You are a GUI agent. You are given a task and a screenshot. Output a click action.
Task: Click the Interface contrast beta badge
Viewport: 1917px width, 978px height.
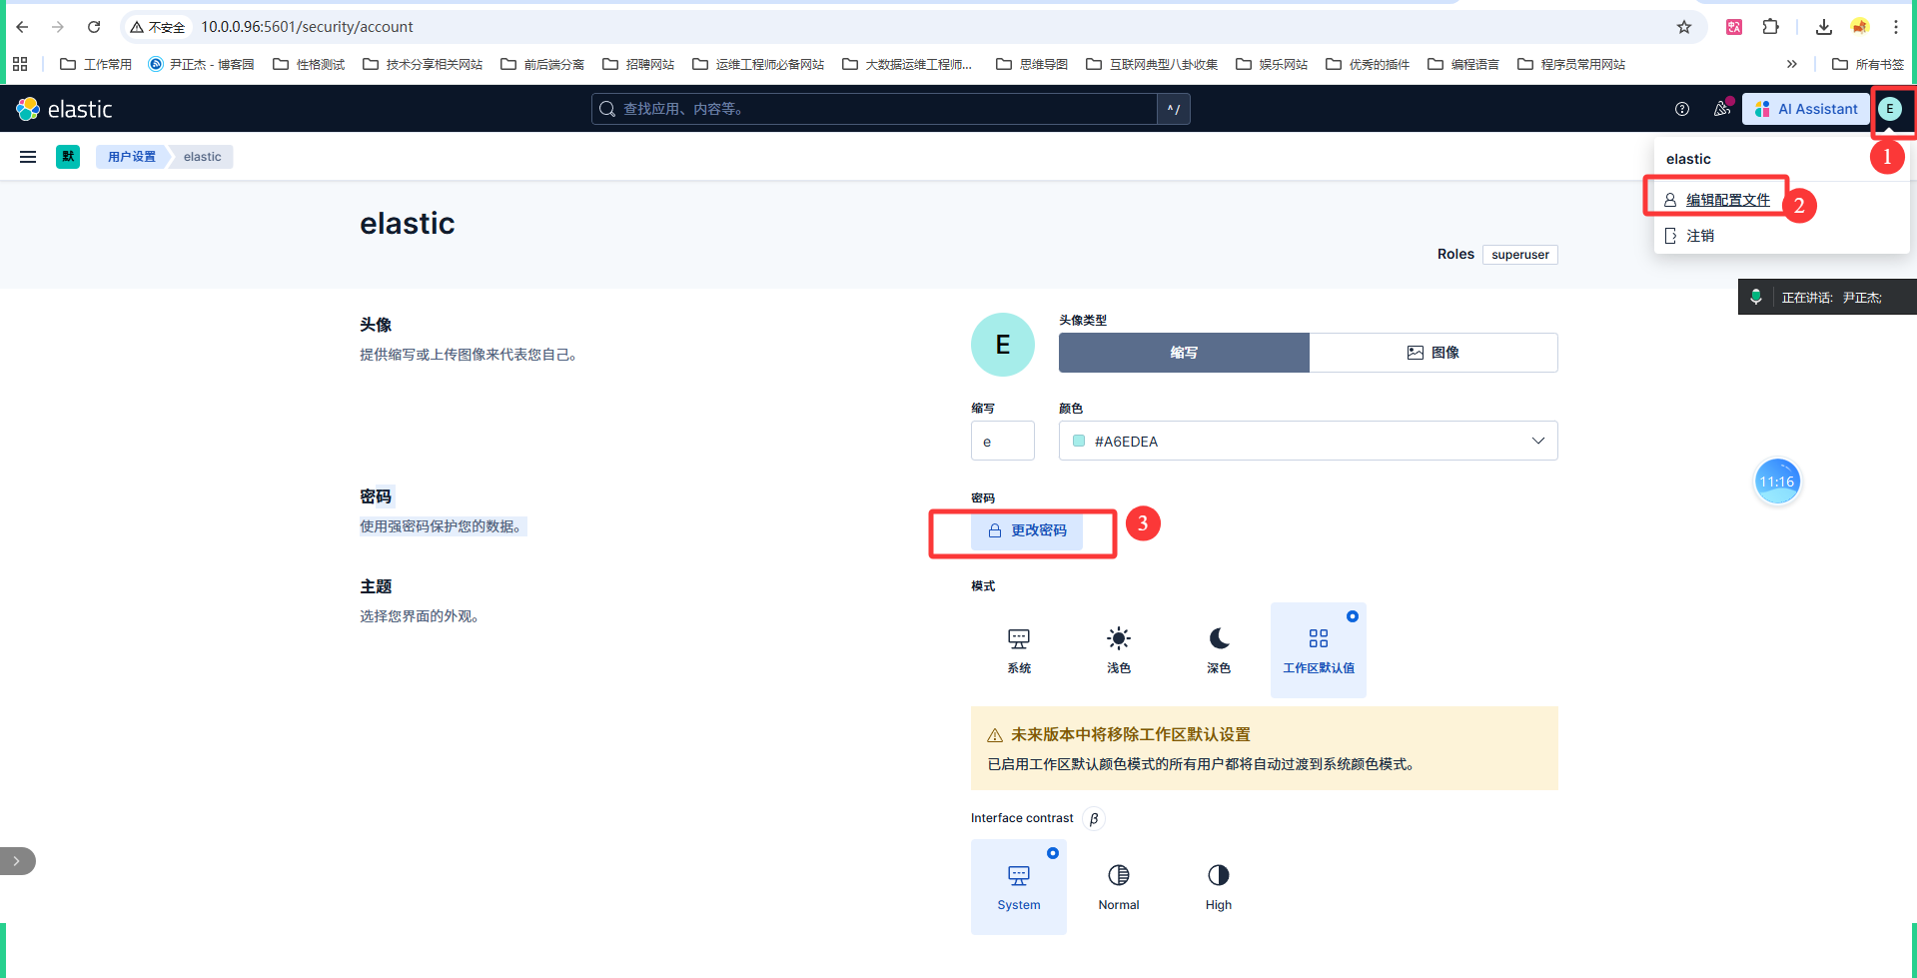coord(1094,818)
